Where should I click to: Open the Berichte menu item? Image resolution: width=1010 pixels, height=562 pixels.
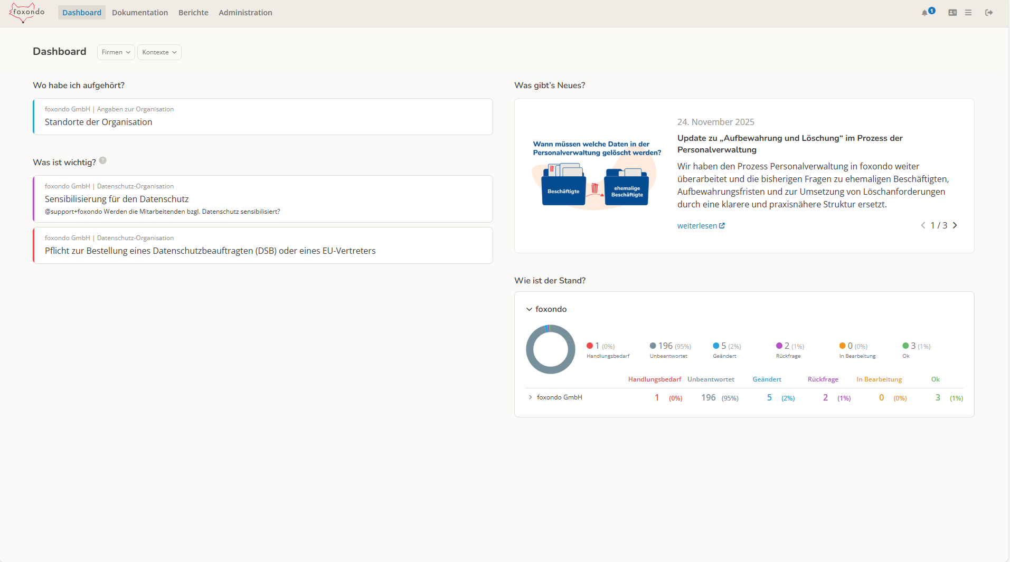pyautogui.click(x=193, y=13)
